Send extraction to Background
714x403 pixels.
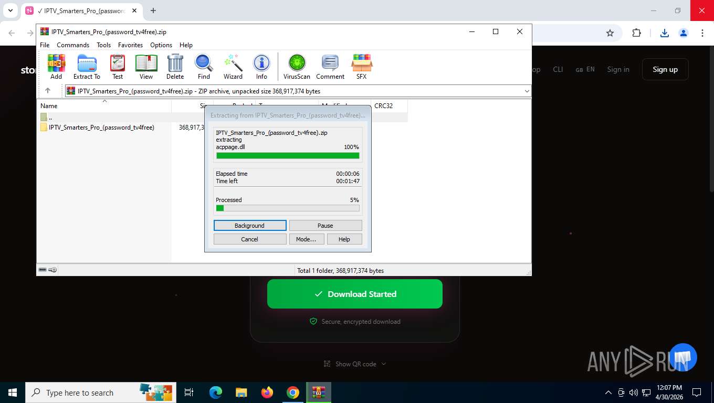[250, 226]
